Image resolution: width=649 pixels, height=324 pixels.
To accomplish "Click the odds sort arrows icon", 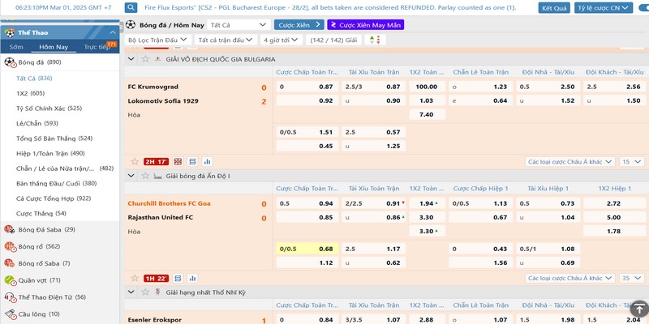I will click(374, 39).
